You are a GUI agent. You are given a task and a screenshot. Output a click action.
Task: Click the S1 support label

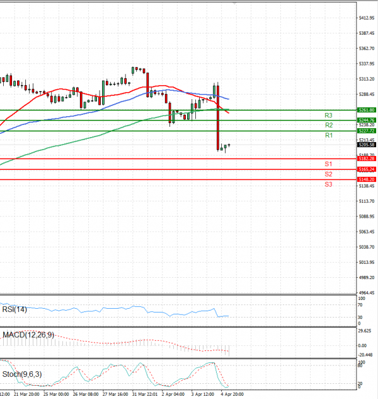(328, 164)
